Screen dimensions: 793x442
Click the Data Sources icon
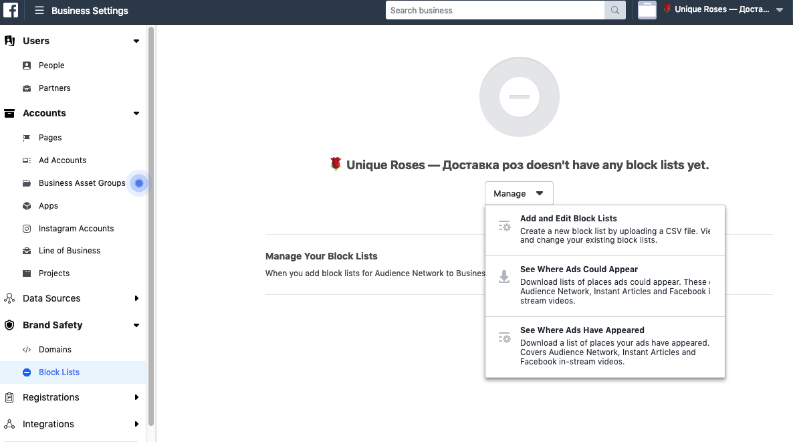(9, 298)
